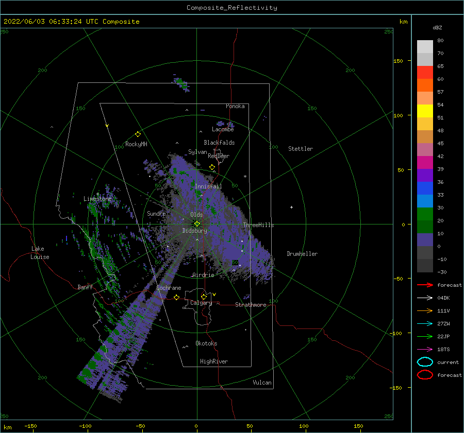Click the yellow diamond marker near Cochrane
Image resolution: width=464 pixels, height=433 pixels.
tap(176, 297)
